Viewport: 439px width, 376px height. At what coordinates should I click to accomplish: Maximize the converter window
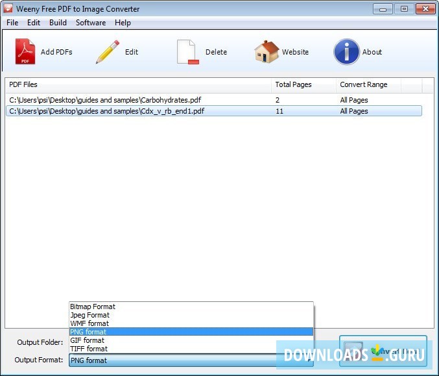[x=404, y=9]
